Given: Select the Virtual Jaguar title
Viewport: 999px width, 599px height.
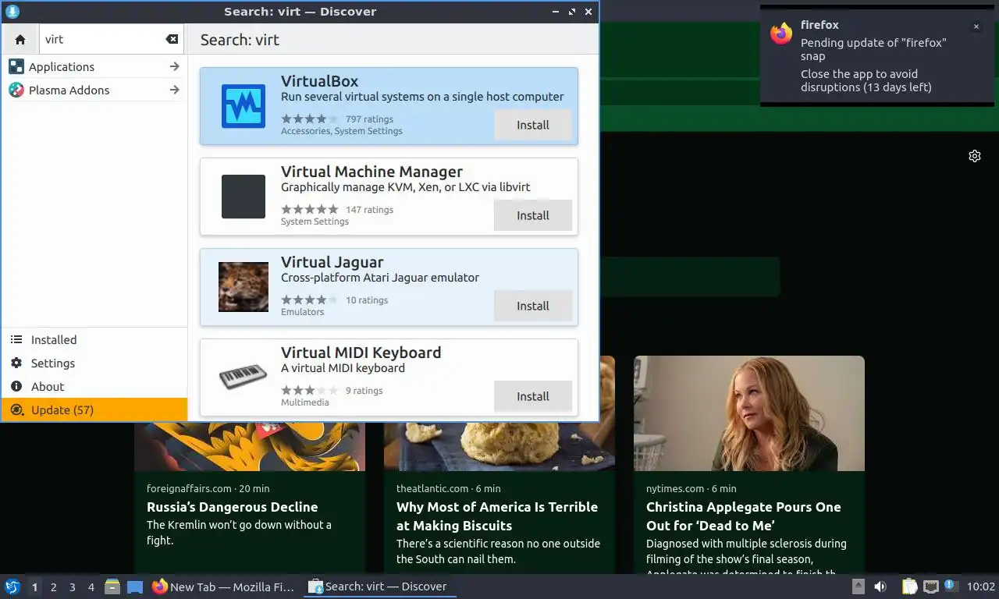Looking at the screenshot, I should (x=332, y=262).
